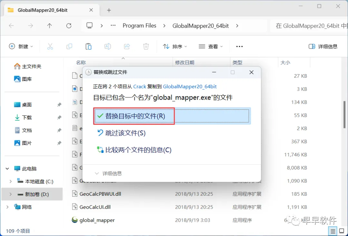Collapse the 此电脑 tree node
The image size is (348, 236).
point(7,169)
